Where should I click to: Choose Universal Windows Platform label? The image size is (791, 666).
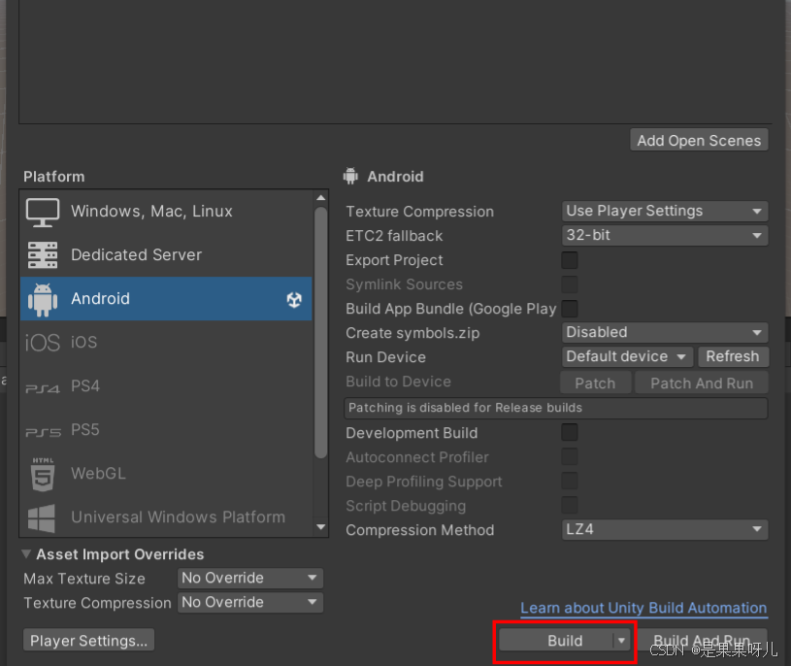pos(178,517)
